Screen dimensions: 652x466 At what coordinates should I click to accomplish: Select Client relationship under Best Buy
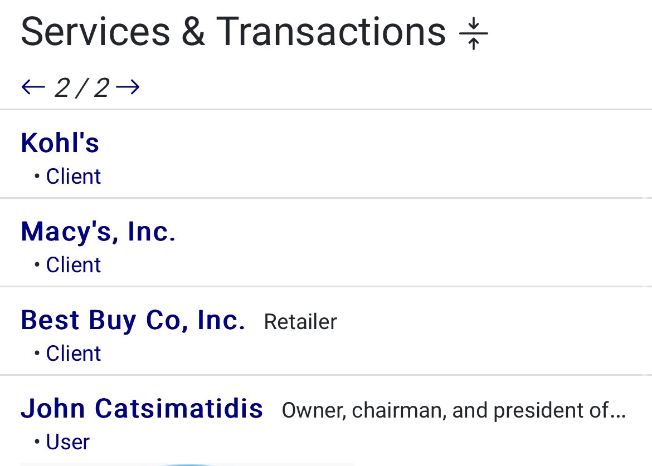tap(73, 354)
